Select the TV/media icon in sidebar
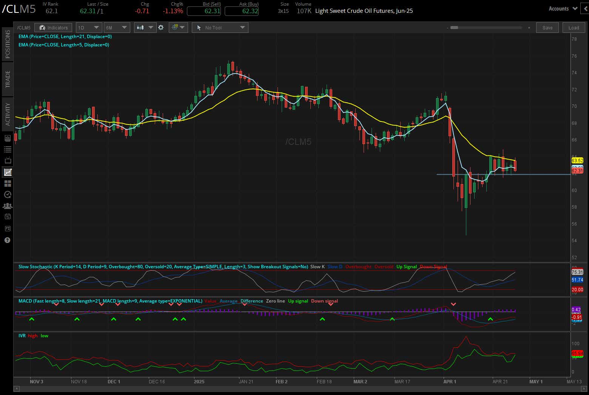The width and height of the screenshot is (589, 395). (7, 160)
